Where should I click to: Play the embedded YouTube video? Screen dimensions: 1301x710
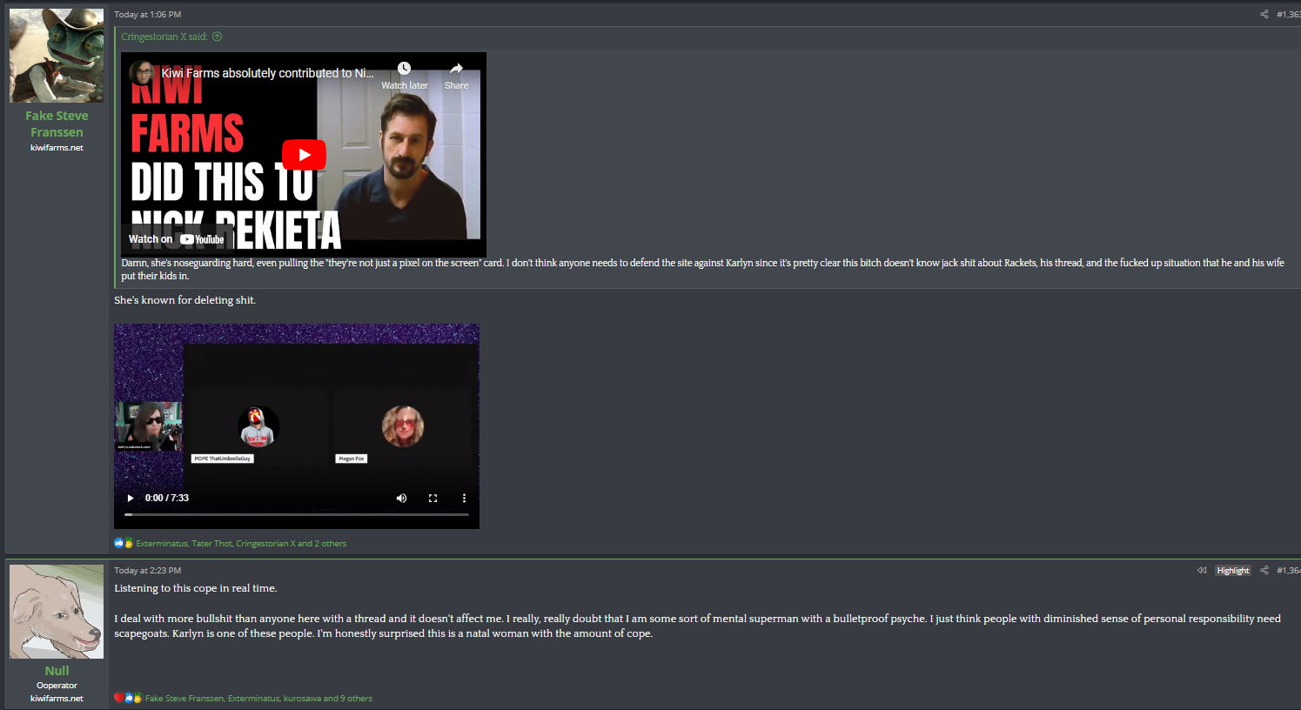[304, 156]
